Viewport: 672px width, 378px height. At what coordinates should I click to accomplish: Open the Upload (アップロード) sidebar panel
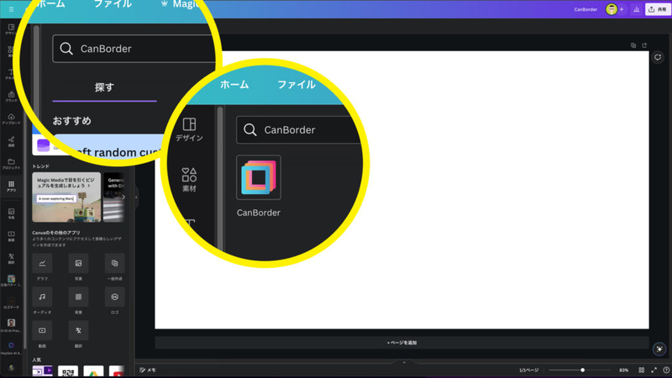(x=11, y=118)
